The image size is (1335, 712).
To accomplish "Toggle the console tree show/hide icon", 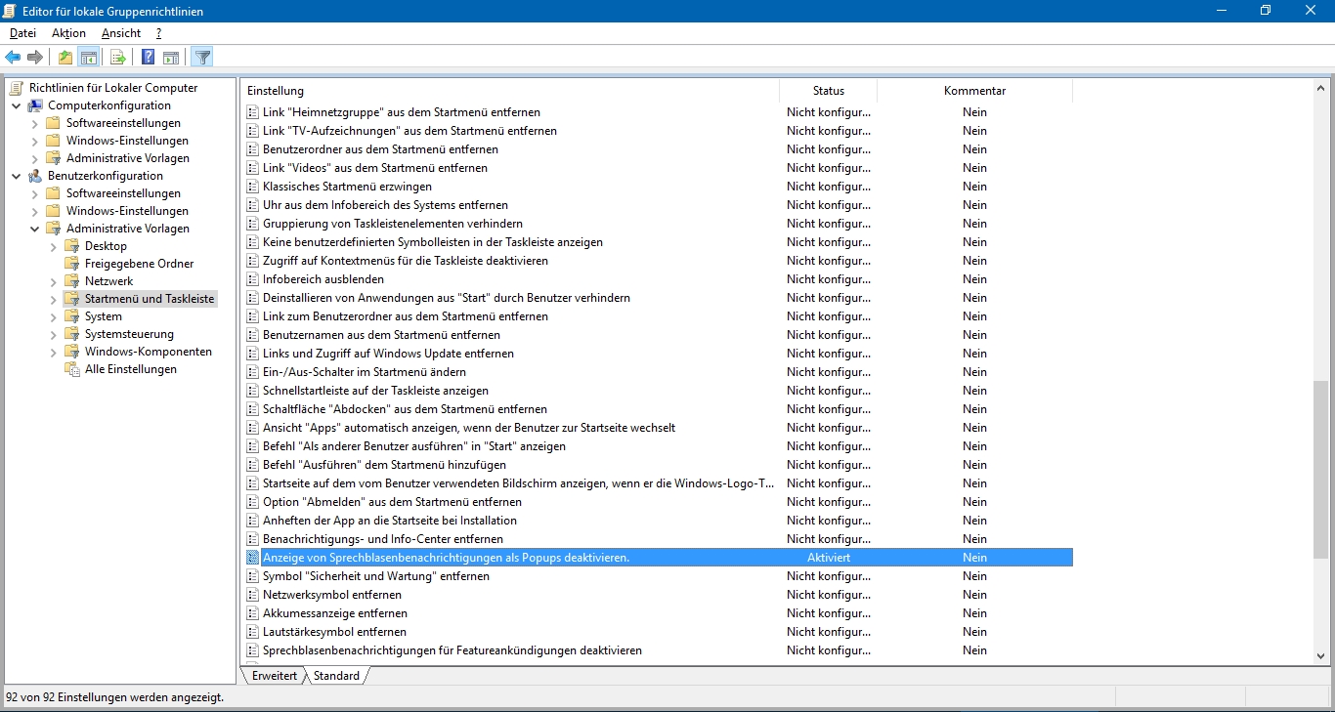I will click(88, 57).
